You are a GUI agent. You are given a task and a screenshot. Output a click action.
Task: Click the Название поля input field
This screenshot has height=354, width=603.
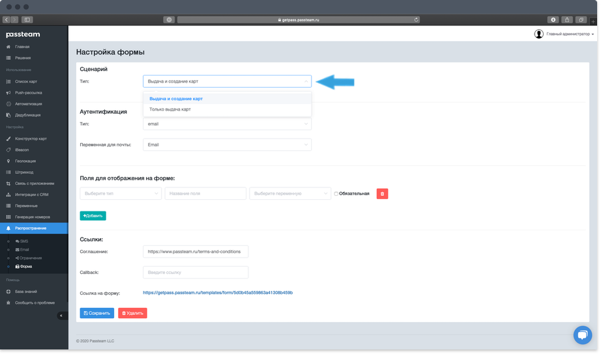click(205, 193)
